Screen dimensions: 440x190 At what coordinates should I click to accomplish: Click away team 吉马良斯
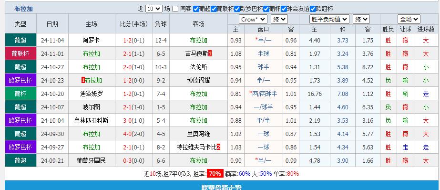(196, 53)
